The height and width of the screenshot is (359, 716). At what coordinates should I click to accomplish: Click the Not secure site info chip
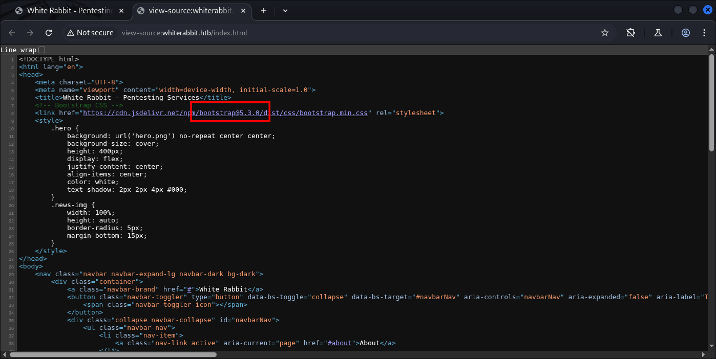pyautogui.click(x=90, y=33)
